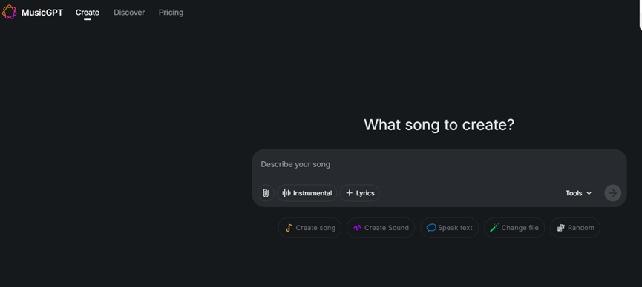Toggle Instrumental mode on
Viewport: 642px width, 287px height.
[x=307, y=193]
